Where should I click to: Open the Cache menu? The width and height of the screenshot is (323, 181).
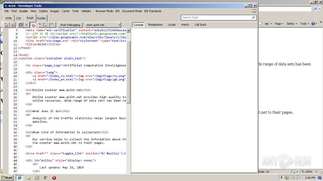[x=66, y=11]
